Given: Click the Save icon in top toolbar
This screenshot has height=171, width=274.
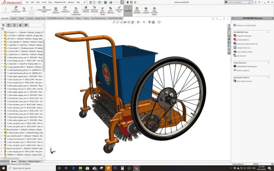Looking at the screenshot, I should click(x=105, y=2).
